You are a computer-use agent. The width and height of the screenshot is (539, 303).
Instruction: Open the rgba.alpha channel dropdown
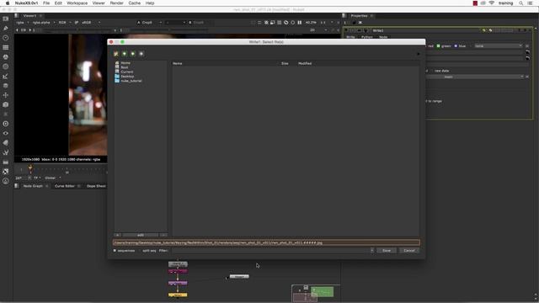pyautogui.click(x=43, y=23)
